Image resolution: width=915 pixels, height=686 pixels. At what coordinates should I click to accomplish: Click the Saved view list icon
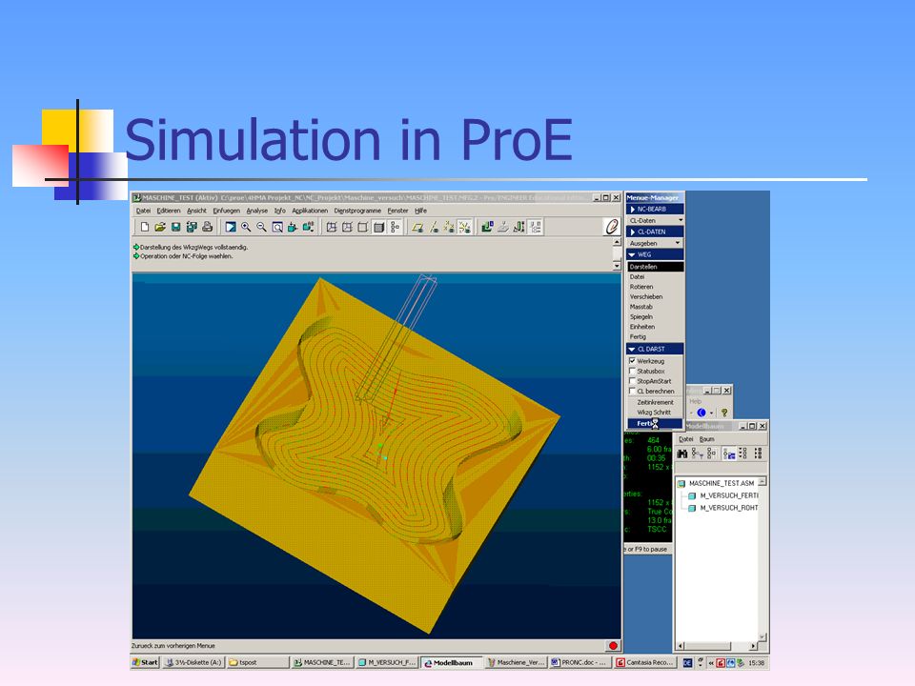(308, 227)
